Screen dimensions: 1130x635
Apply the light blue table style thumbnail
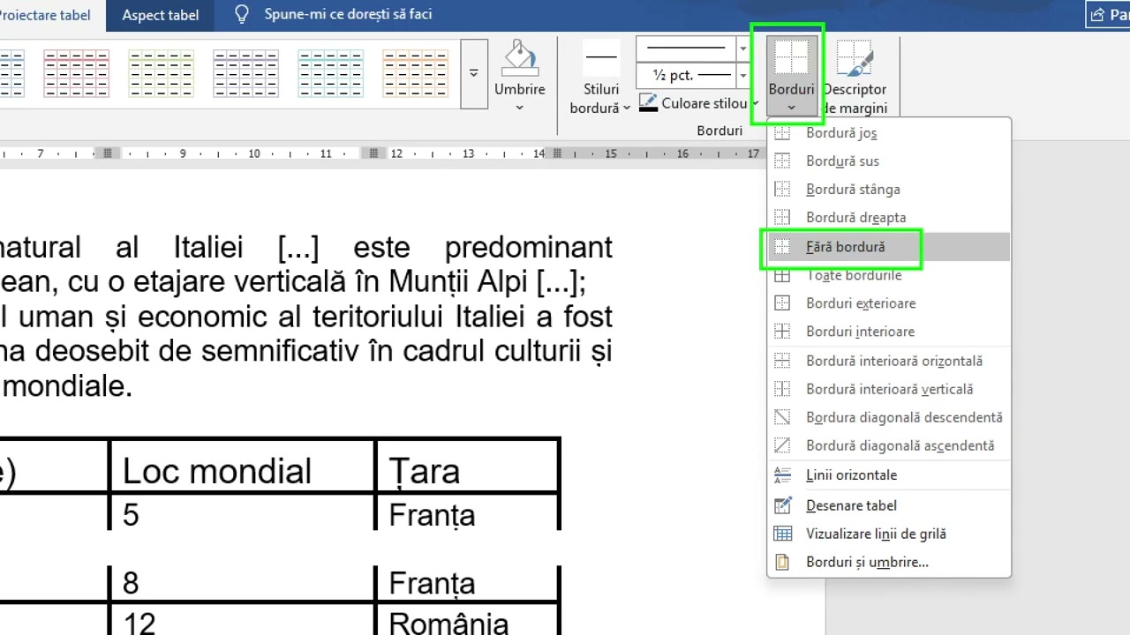[x=330, y=73]
